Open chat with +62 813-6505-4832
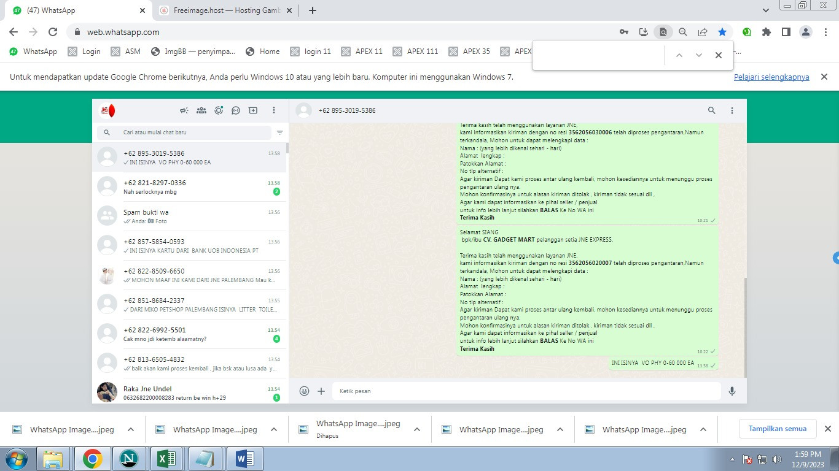Viewport: 839px width, 471px height. [189, 364]
